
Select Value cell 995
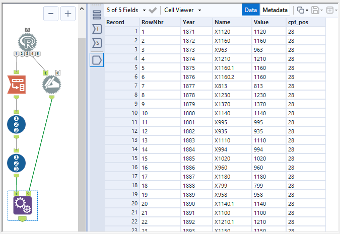point(269,122)
